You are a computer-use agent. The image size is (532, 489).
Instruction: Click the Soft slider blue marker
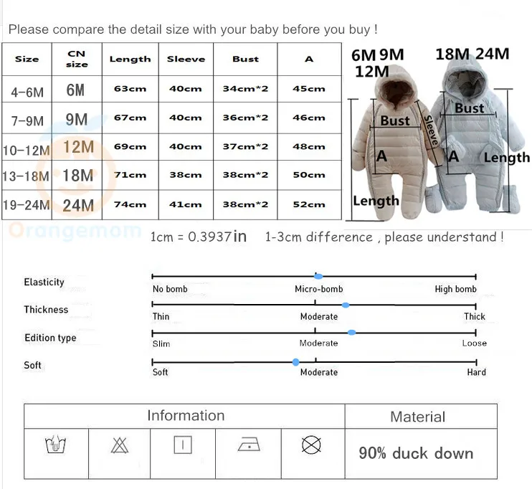(x=296, y=362)
